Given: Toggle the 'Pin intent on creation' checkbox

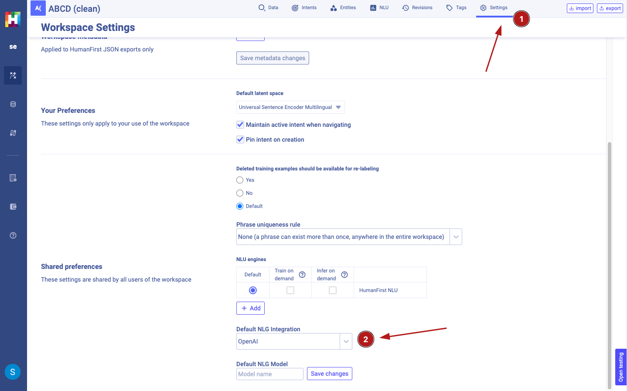Looking at the screenshot, I should coord(240,139).
